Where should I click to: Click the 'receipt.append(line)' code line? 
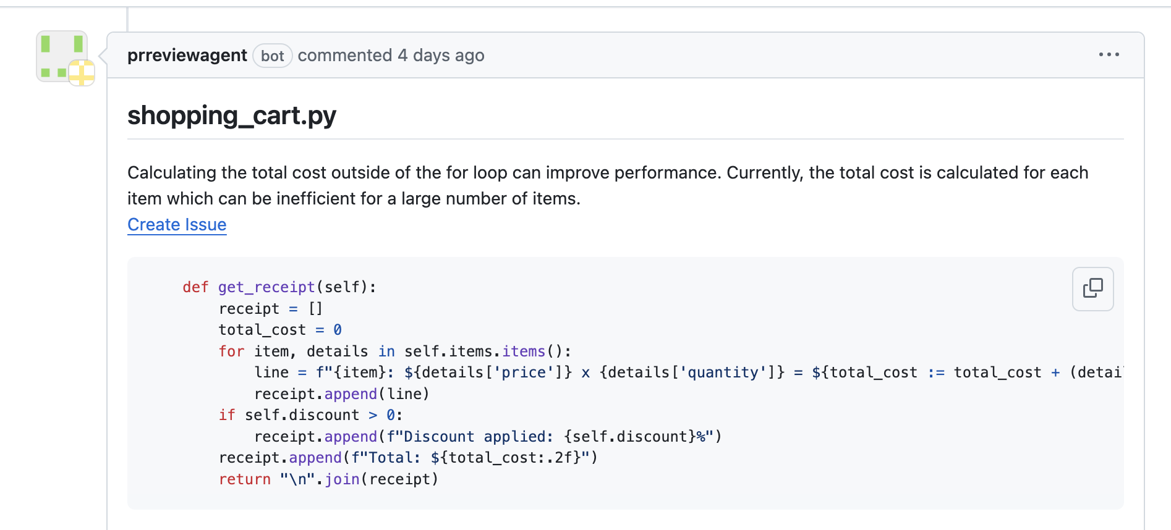[x=342, y=394]
